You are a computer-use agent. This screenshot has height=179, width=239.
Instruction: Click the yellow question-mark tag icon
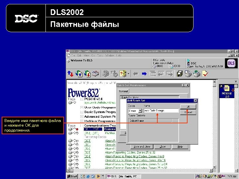[123, 74]
